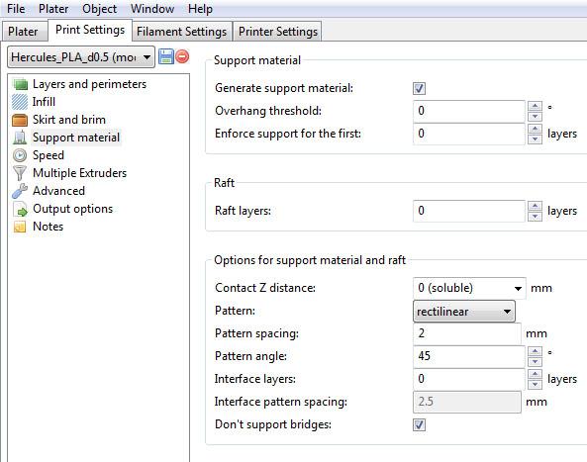This screenshot has height=462, width=587.
Task: Increase Raft layers with up arrow
Action: point(535,206)
